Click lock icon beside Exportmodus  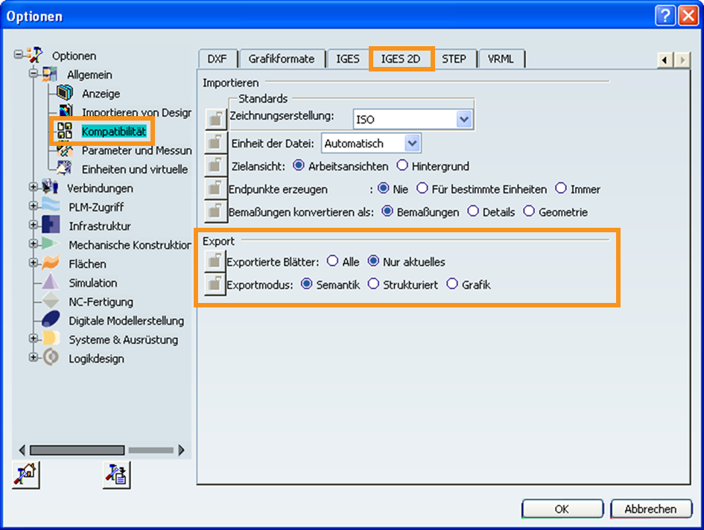215,285
